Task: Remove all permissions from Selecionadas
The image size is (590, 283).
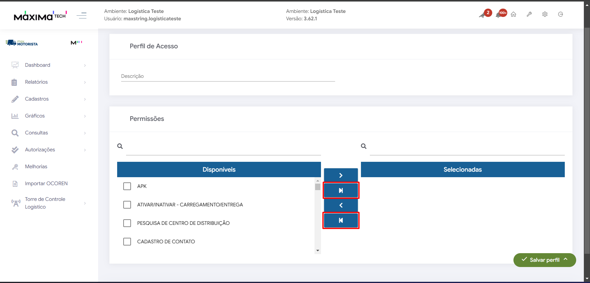Action: (x=341, y=220)
